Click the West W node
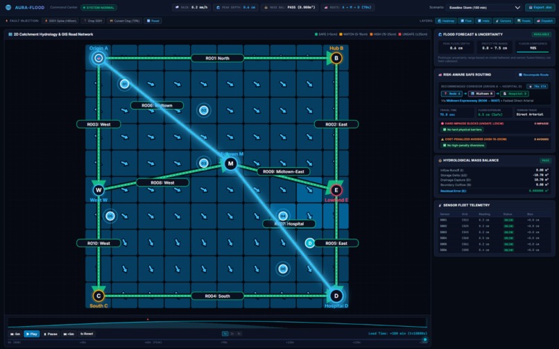The width and height of the screenshot is (559, 349). (x=98, y=190)
